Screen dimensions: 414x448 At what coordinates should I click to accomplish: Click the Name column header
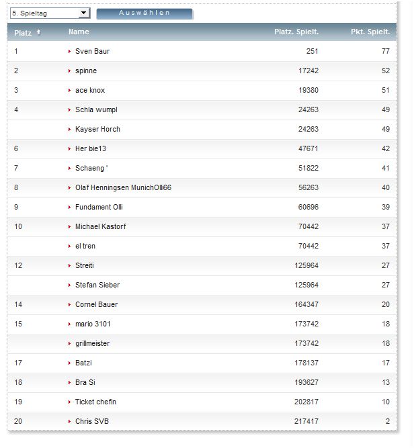[79, 32]
